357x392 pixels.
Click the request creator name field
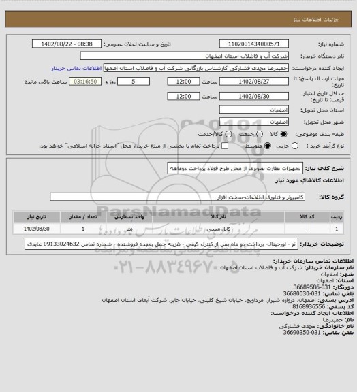point(196,68)
